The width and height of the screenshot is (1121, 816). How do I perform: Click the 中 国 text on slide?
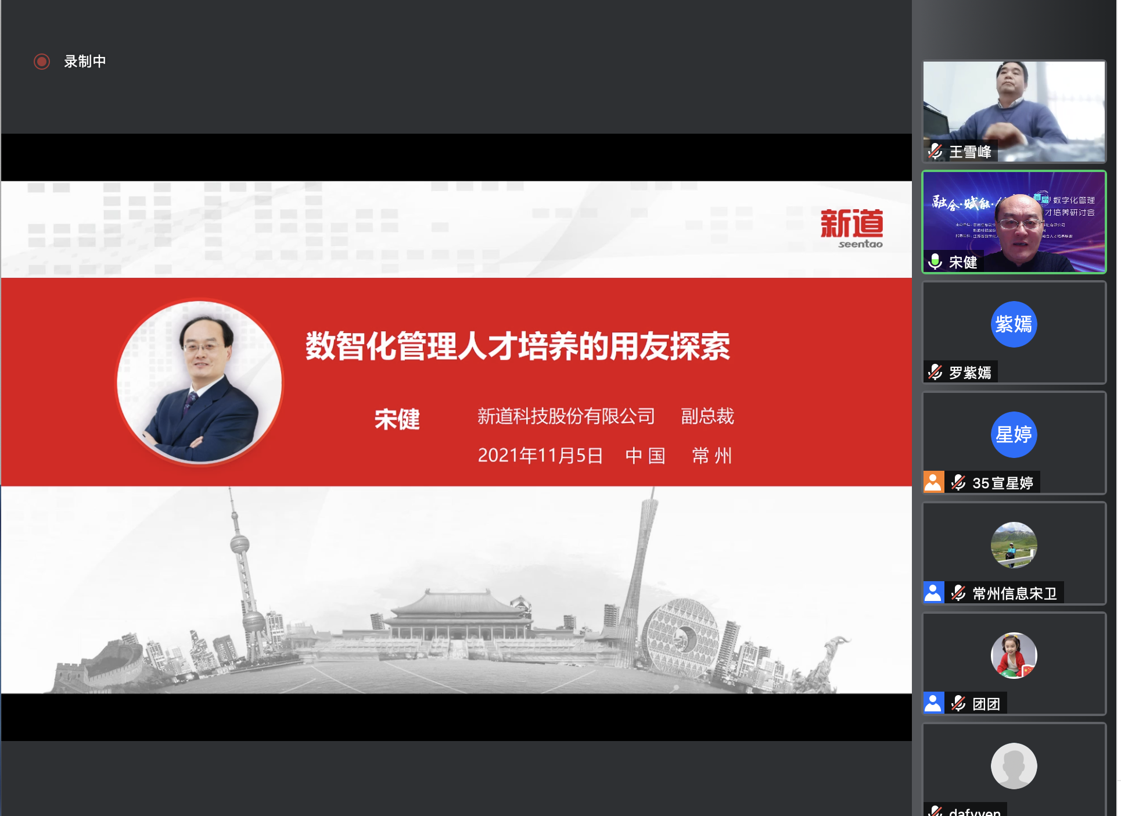(x=645, y=455)
